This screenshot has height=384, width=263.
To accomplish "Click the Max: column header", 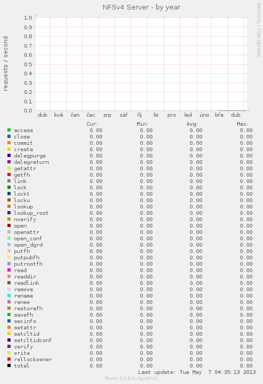I will pos(242,124).
